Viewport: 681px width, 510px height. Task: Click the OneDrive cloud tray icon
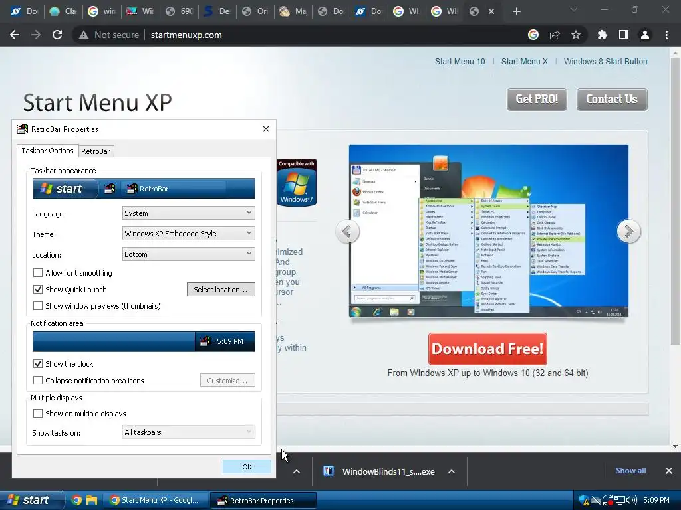(x=596, y=501)
